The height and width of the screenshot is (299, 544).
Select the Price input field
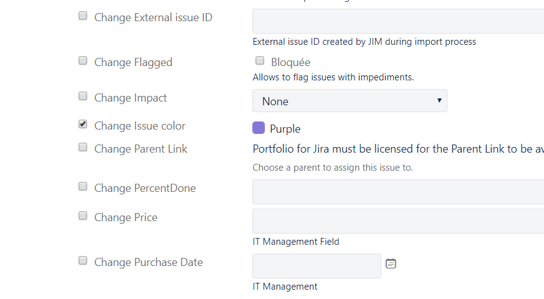click(398, 221)
